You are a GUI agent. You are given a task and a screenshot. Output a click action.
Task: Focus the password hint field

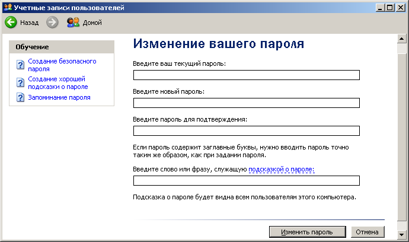(247, 181)
